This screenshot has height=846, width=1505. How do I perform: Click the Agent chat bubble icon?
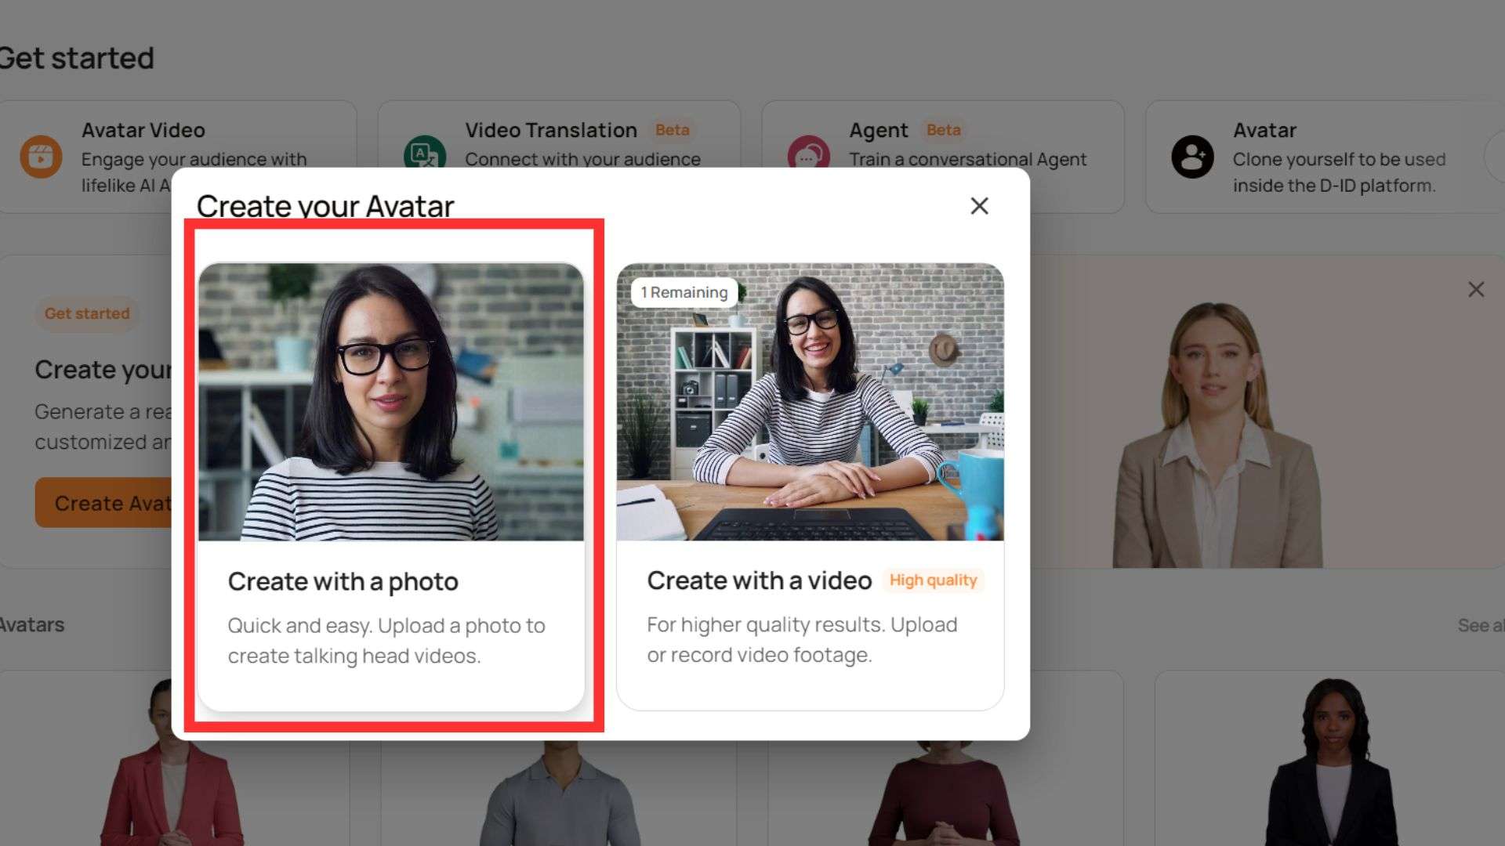(x=808, y=154)
